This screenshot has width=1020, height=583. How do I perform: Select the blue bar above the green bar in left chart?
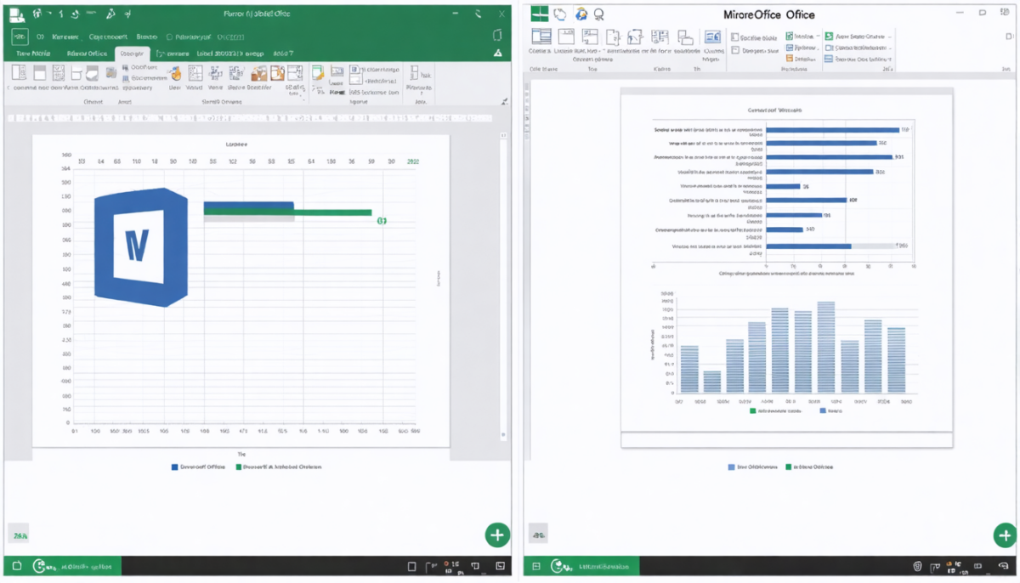click(x=249, y=206)
